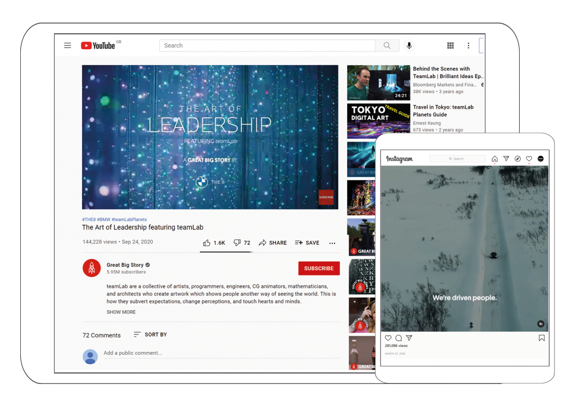Viewport: 577px width, 409px height.
Task: Open the Great Big Story channel avatar
Action: 92,268
